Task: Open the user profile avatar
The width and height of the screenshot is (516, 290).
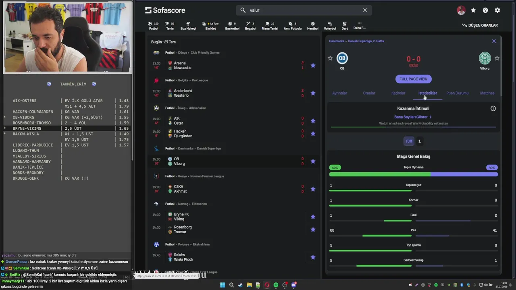Action: click(x=461, y=10)
